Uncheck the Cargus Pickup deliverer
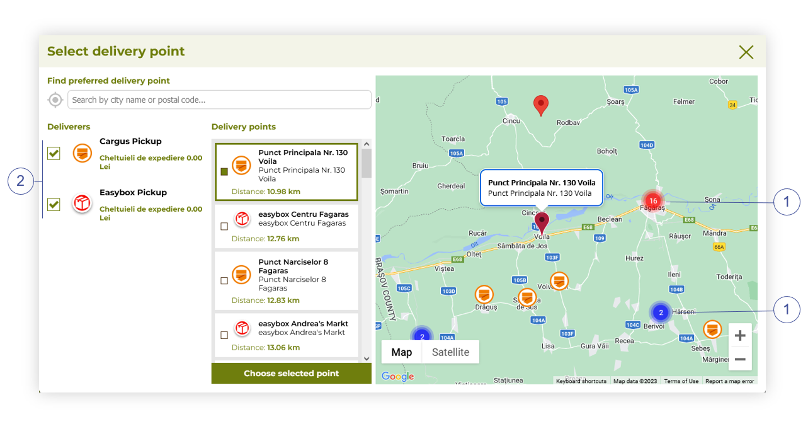Viewport: 808px width, 424px height. coord(54,153)
